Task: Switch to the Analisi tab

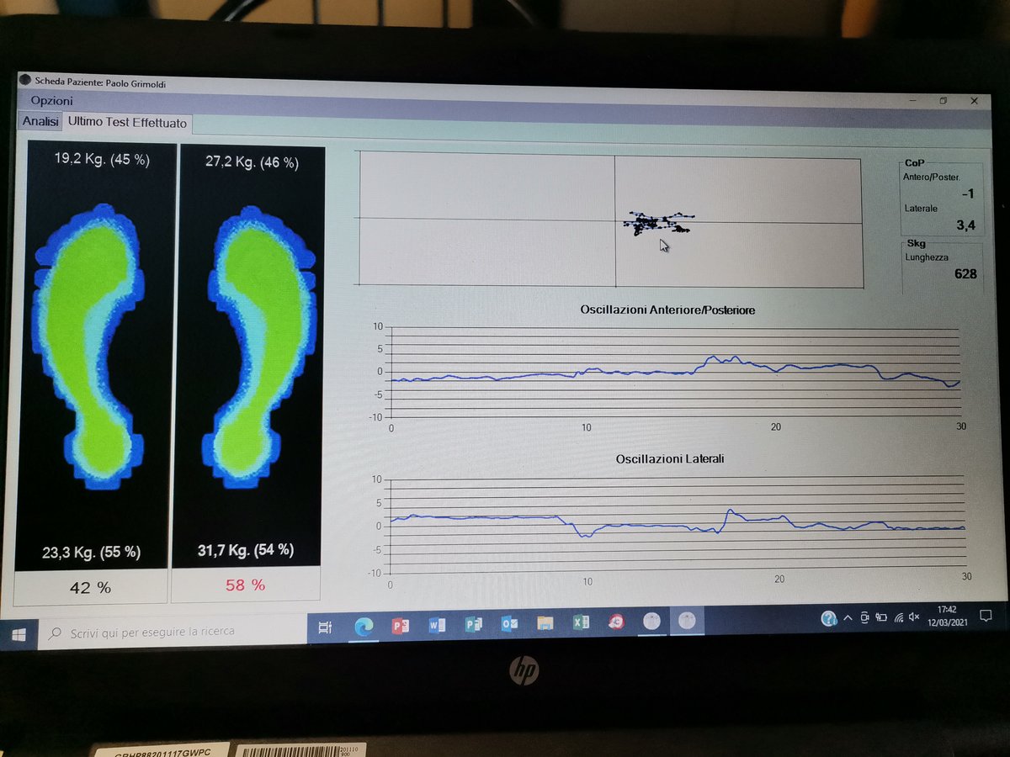Action: point(40,121)
